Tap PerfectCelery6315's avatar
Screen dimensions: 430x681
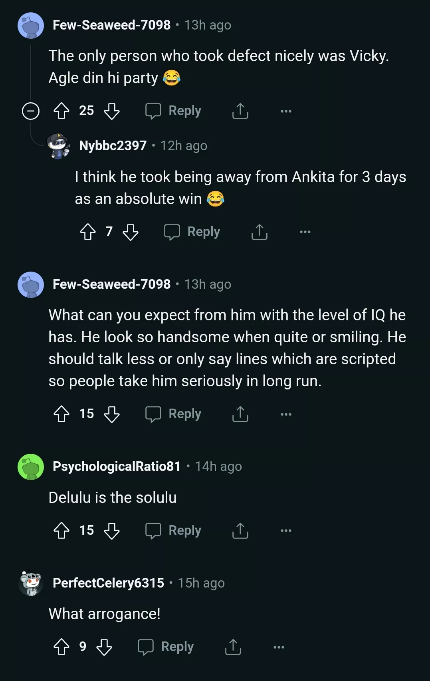(x=31, y=583)
